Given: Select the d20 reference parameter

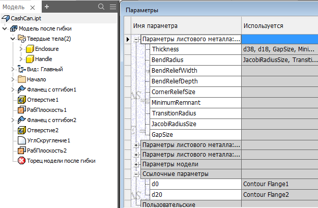Looking at the screenshot, I should click(195, 195).
